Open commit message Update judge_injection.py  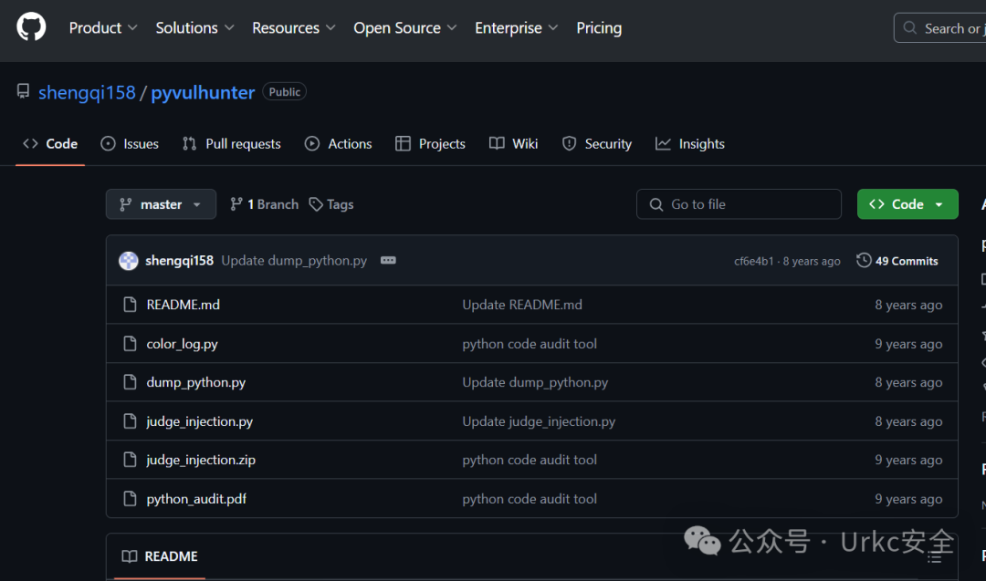539,421
